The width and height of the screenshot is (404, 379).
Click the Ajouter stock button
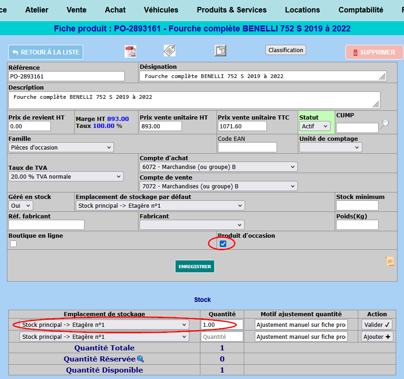[377, 337]
